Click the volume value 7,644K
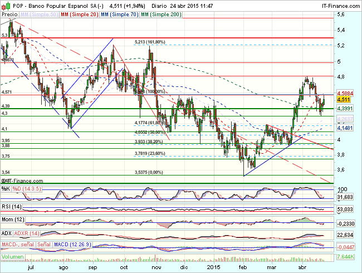The image size is (362, 273). pos(345,257)
